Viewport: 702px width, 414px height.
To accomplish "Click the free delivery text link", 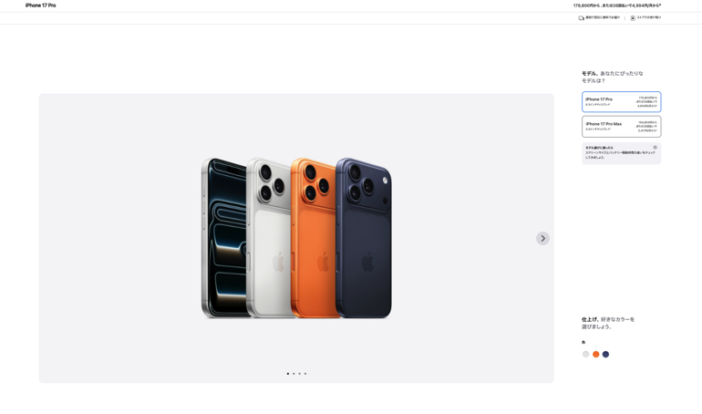I will [x=603, y=17].
